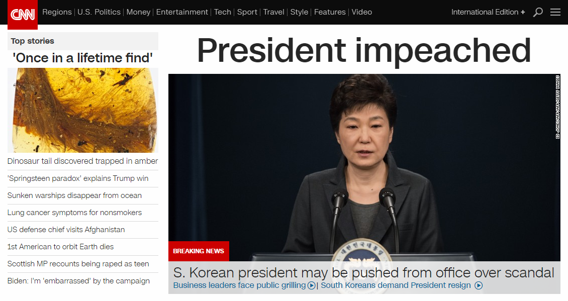Image resolution: width=568 pixels, height=301 pixels.
Task: Open the hamburger menu icon
Action: (x=555, y=13)
